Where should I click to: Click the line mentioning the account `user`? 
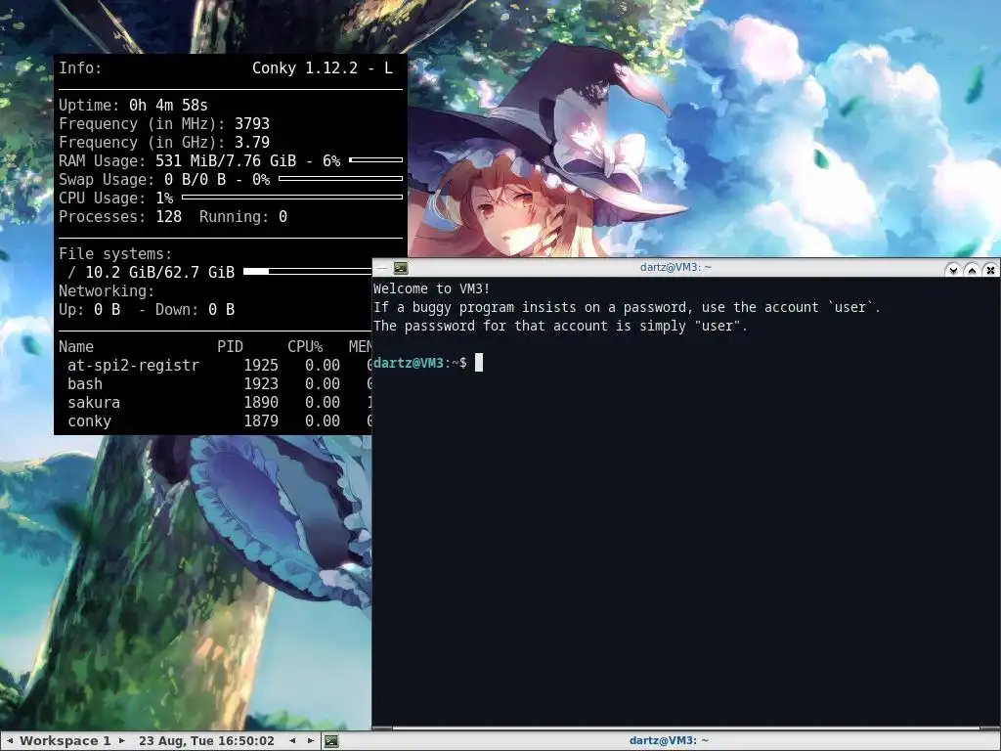627,307
